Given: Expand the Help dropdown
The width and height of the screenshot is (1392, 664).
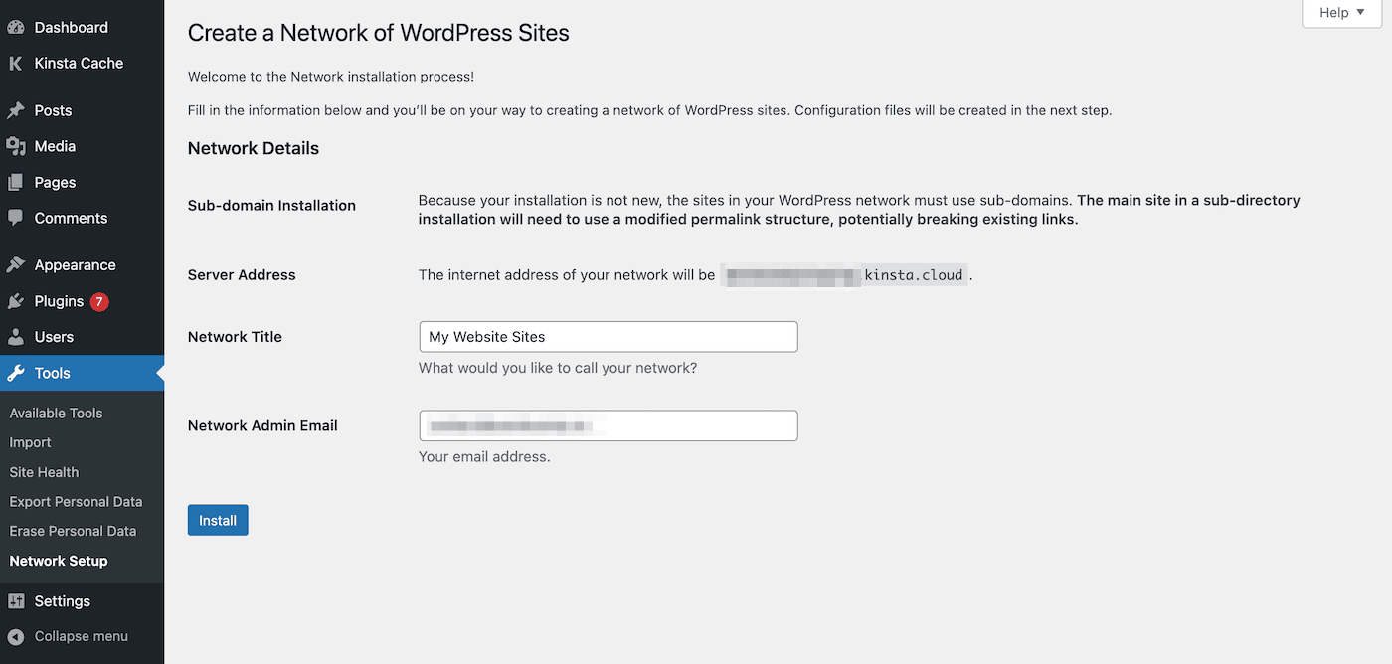Looking at the screenshot, I should click(x=1340, y=12).
